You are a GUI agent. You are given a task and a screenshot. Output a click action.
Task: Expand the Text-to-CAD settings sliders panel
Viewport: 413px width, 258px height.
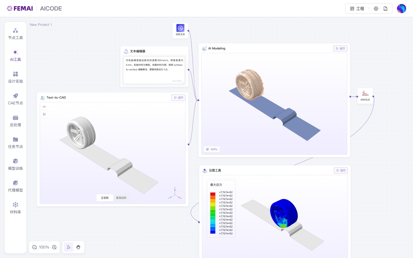coord(44,114)
